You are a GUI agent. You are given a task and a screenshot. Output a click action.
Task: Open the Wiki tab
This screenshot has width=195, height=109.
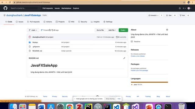coord(71,22)
